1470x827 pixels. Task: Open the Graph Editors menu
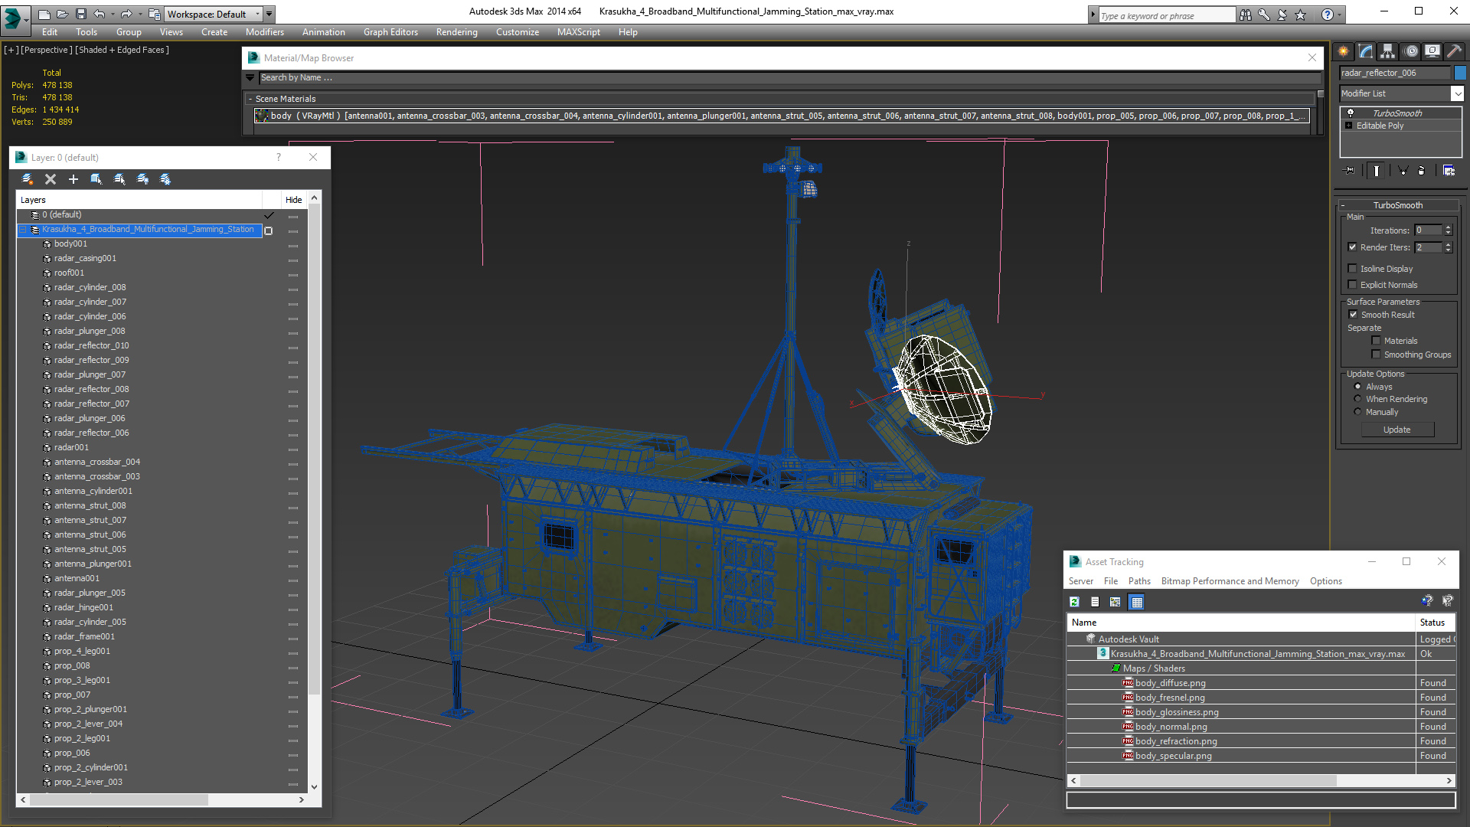point(390,32)
